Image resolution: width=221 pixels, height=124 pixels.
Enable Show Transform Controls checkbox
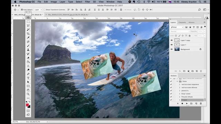pyautogui.click(x=45, y=10)
